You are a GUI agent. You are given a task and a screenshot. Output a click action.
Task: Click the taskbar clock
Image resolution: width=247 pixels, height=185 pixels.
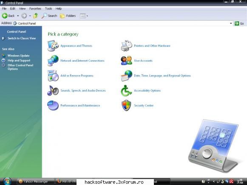pos(240,181)
